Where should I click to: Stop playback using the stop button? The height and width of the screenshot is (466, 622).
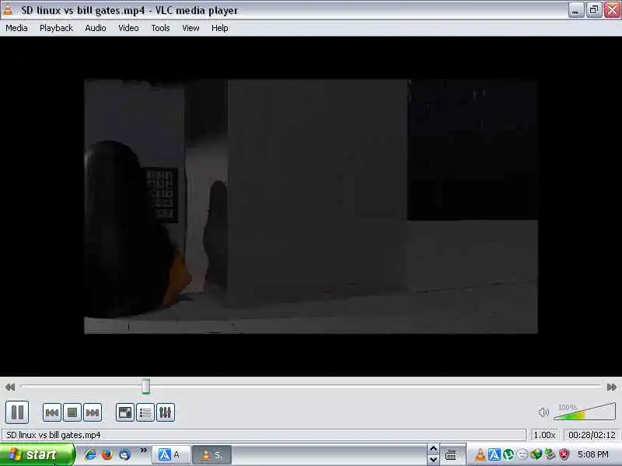coord(72,413)
